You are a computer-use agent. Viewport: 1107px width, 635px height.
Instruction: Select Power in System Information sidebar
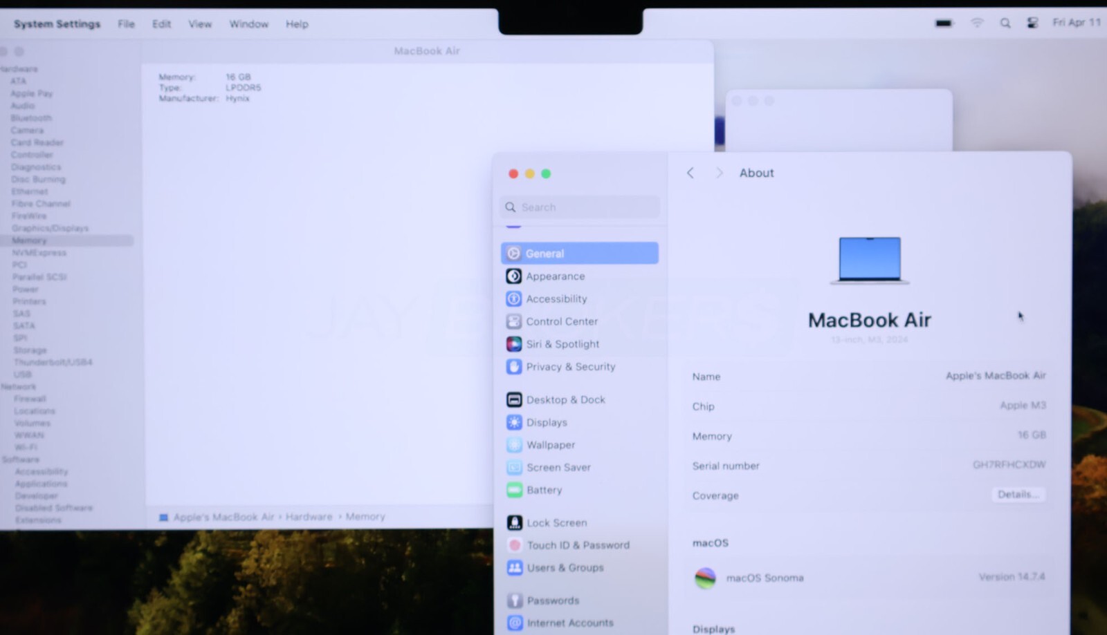[26, 289]
